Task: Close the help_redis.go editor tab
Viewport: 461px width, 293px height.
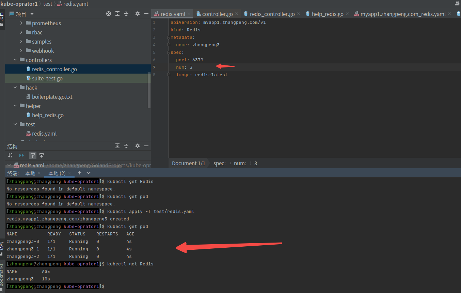Action: [x=347, y=14]
